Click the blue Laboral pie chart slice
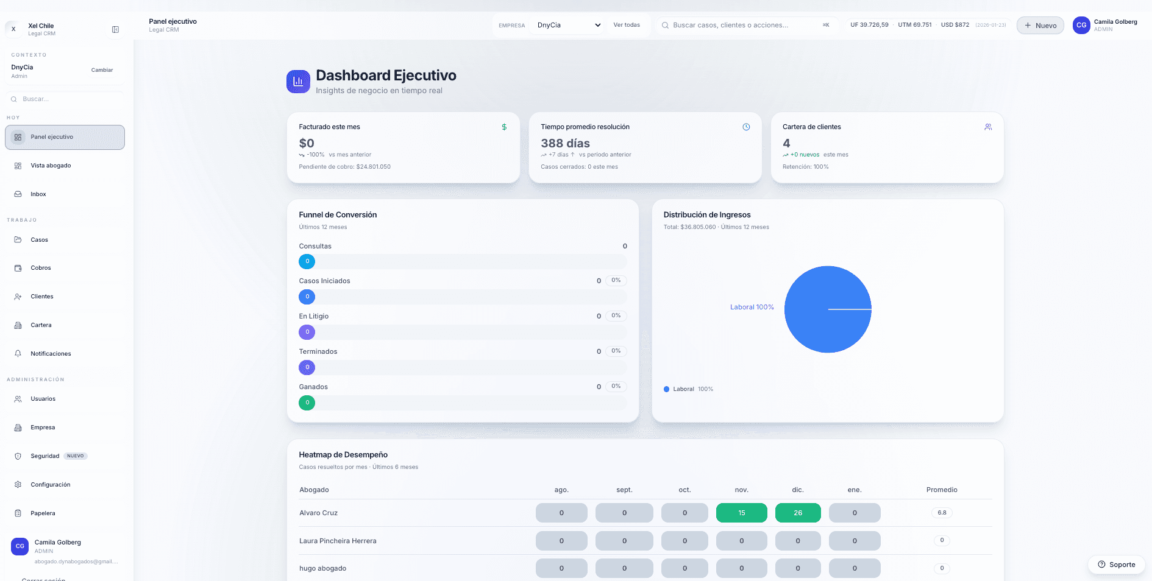 tap(817, 323)
